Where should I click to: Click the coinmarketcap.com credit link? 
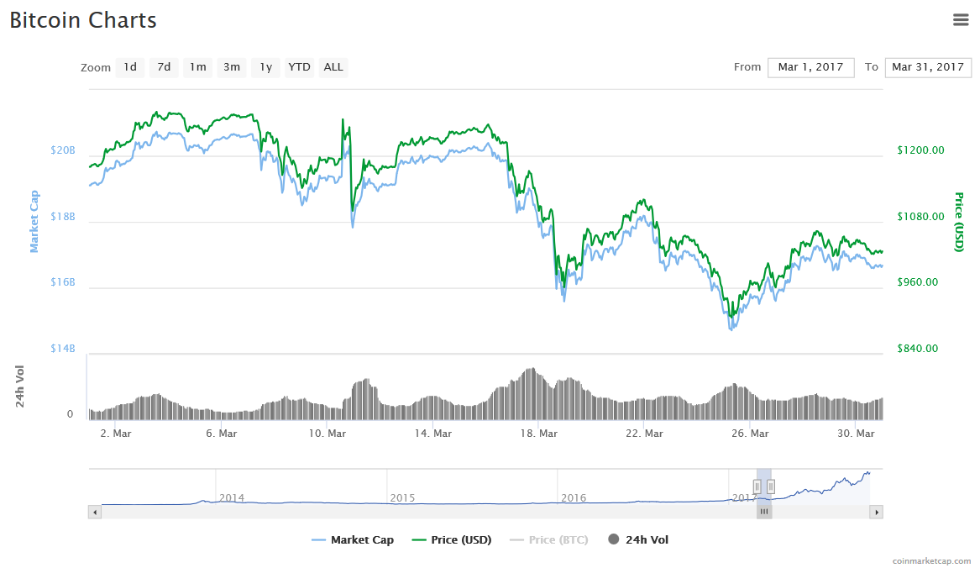(x=931, y=561)
